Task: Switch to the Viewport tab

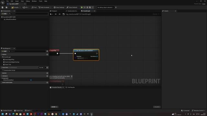Action: click(54, 11)
